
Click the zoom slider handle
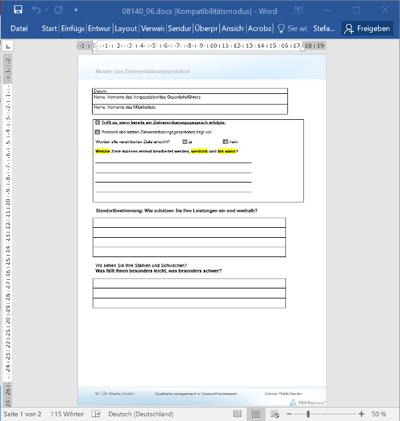[x=308, y=414]
